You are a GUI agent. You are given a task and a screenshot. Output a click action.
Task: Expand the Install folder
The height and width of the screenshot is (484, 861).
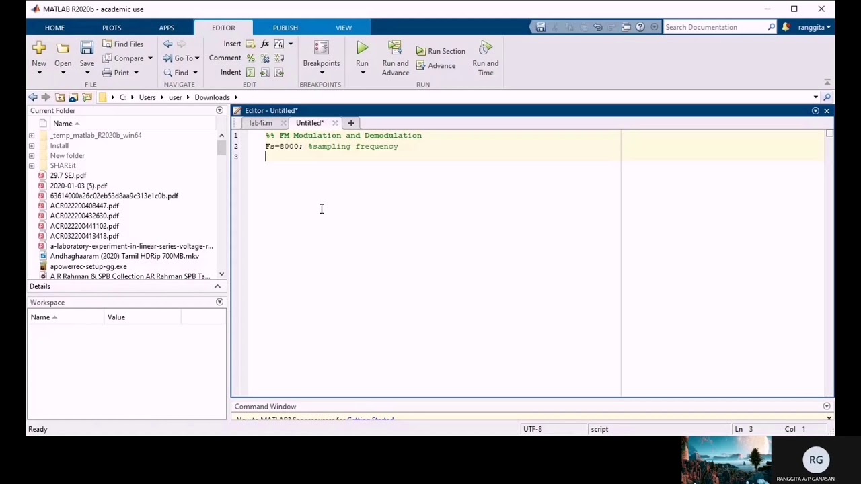[32, 146]
